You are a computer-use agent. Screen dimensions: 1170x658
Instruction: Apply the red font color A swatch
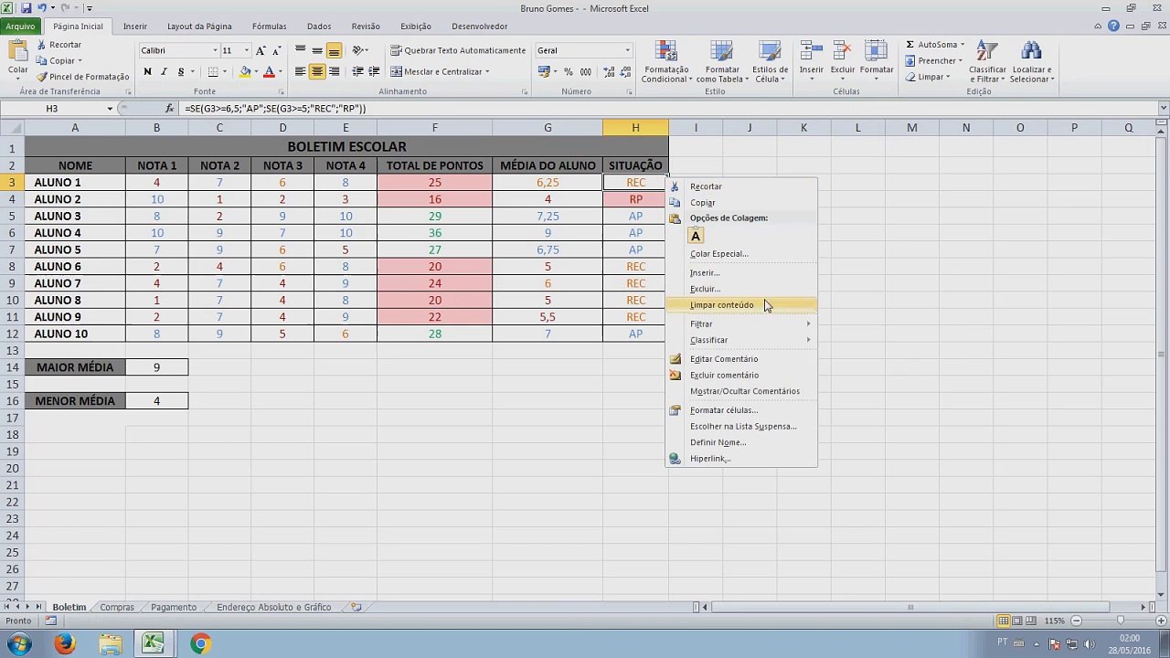pos(269,71)
